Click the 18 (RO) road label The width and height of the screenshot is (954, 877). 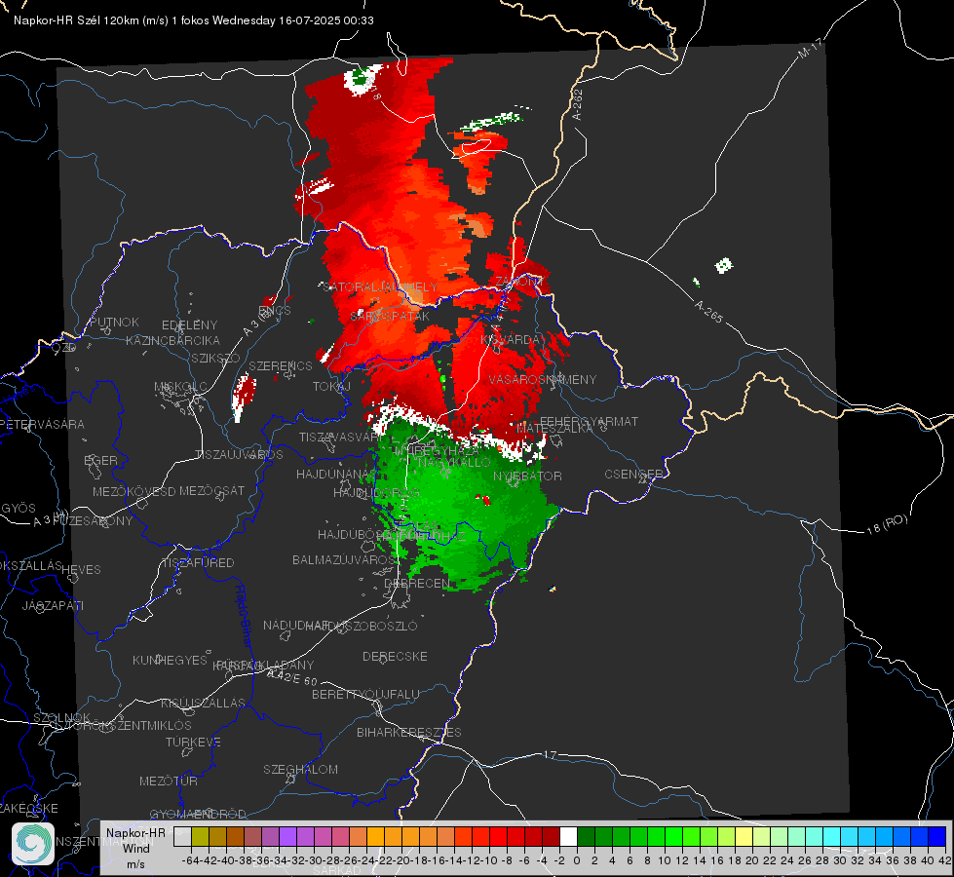887,524
